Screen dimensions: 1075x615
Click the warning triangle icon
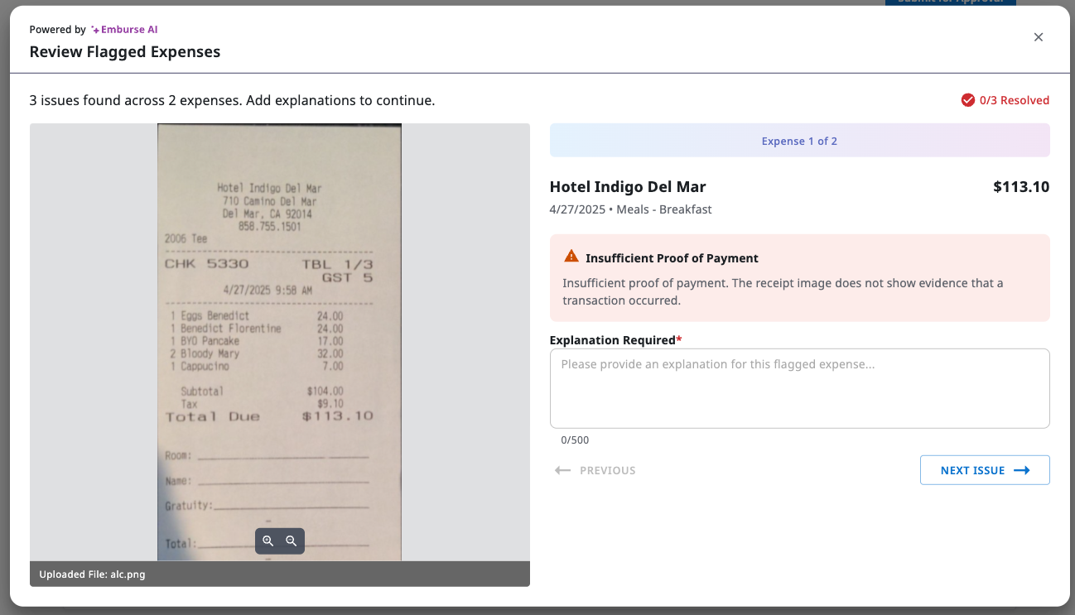click(571, 257)
